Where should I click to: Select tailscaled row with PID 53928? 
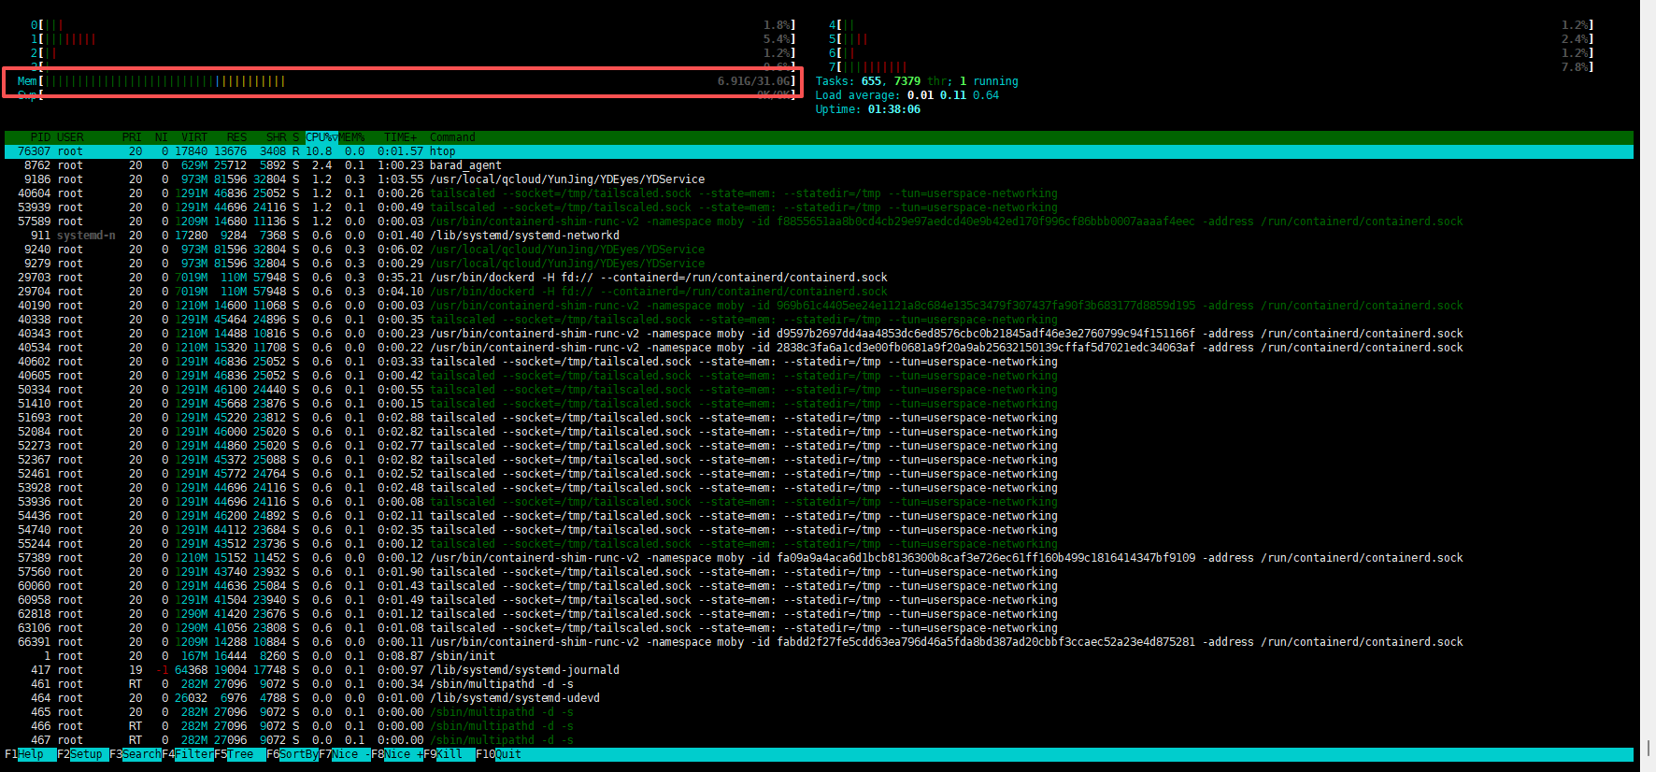point(819,488)
